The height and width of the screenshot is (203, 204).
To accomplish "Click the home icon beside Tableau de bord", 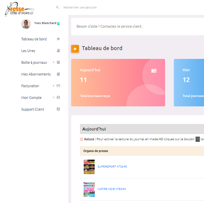I will point(58,39).
